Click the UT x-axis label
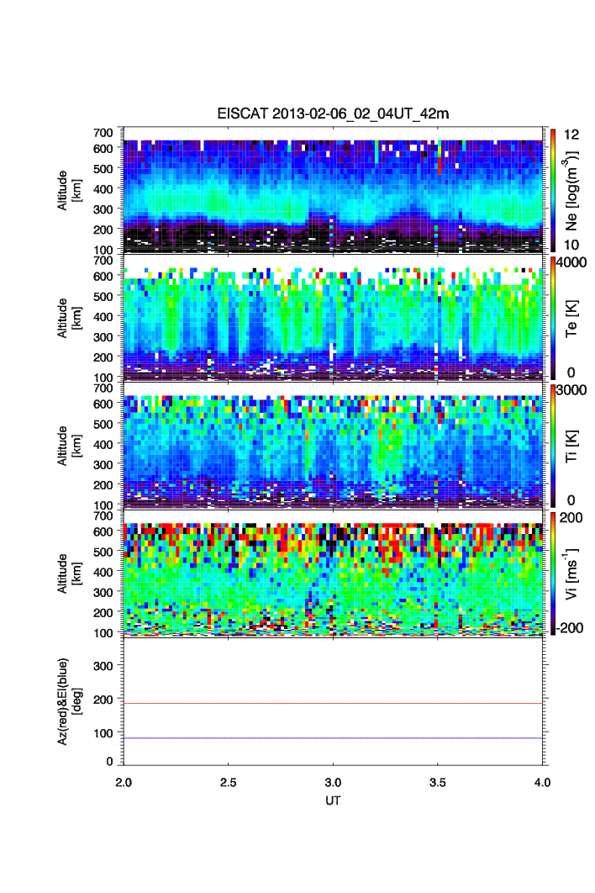595x893 pixels. click(x=333, y=801)
